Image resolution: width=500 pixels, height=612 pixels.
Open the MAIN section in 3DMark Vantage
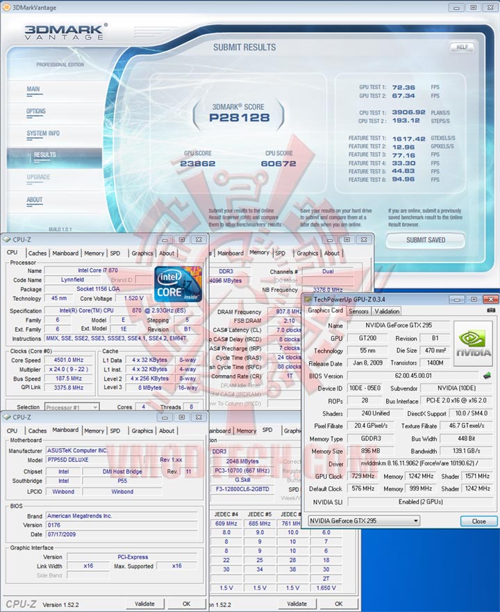[x=33, y=89]
